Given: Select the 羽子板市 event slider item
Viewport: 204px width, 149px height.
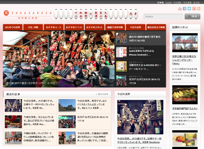Looking at the screenshot, I should pos(140,38).
